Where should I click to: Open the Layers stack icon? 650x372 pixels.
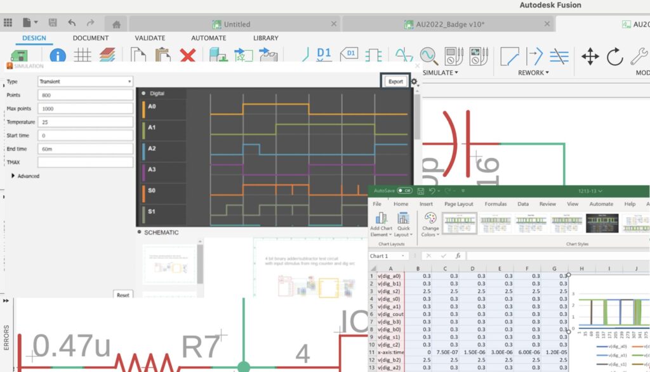[107, 55]
